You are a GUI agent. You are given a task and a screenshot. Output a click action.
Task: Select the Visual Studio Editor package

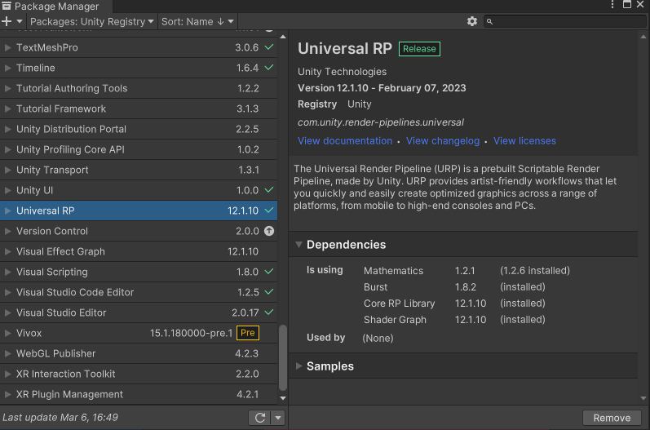click(139, 313)
